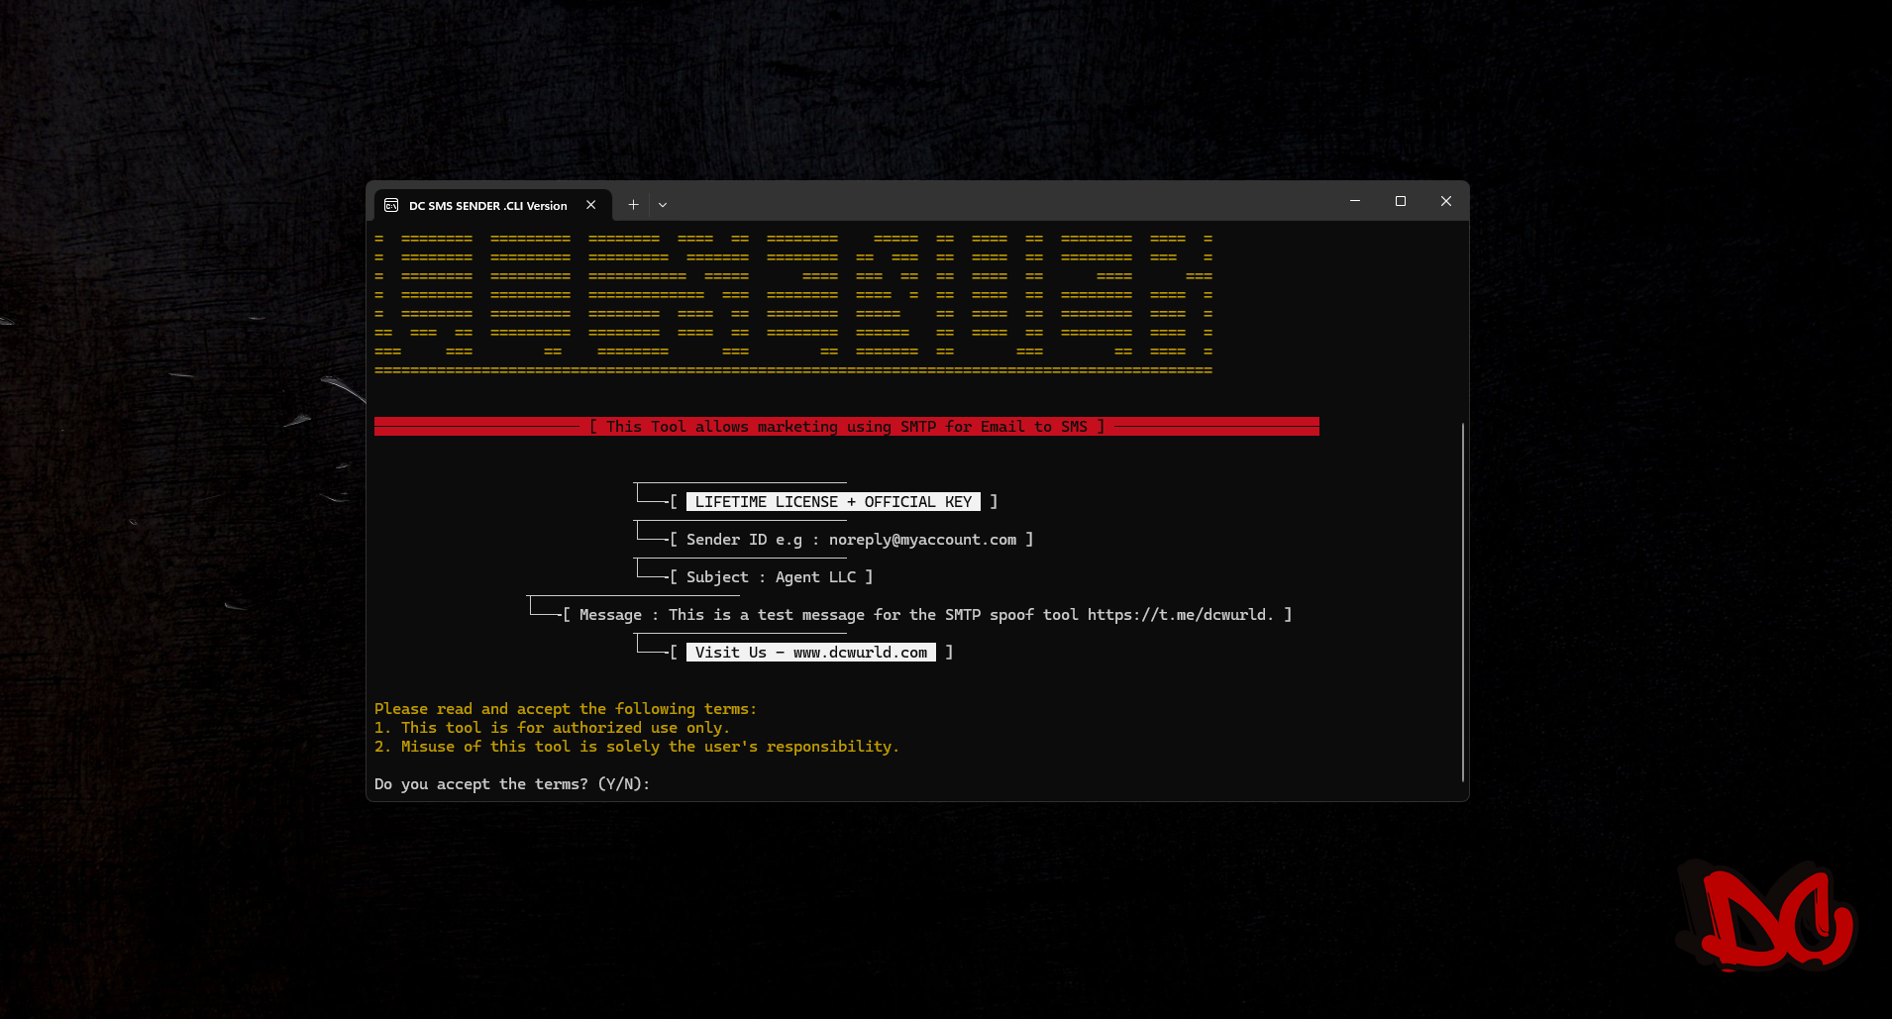Click the authorized use only terms line
The image size is (1892, 1019).
click(x=552, y=728)
